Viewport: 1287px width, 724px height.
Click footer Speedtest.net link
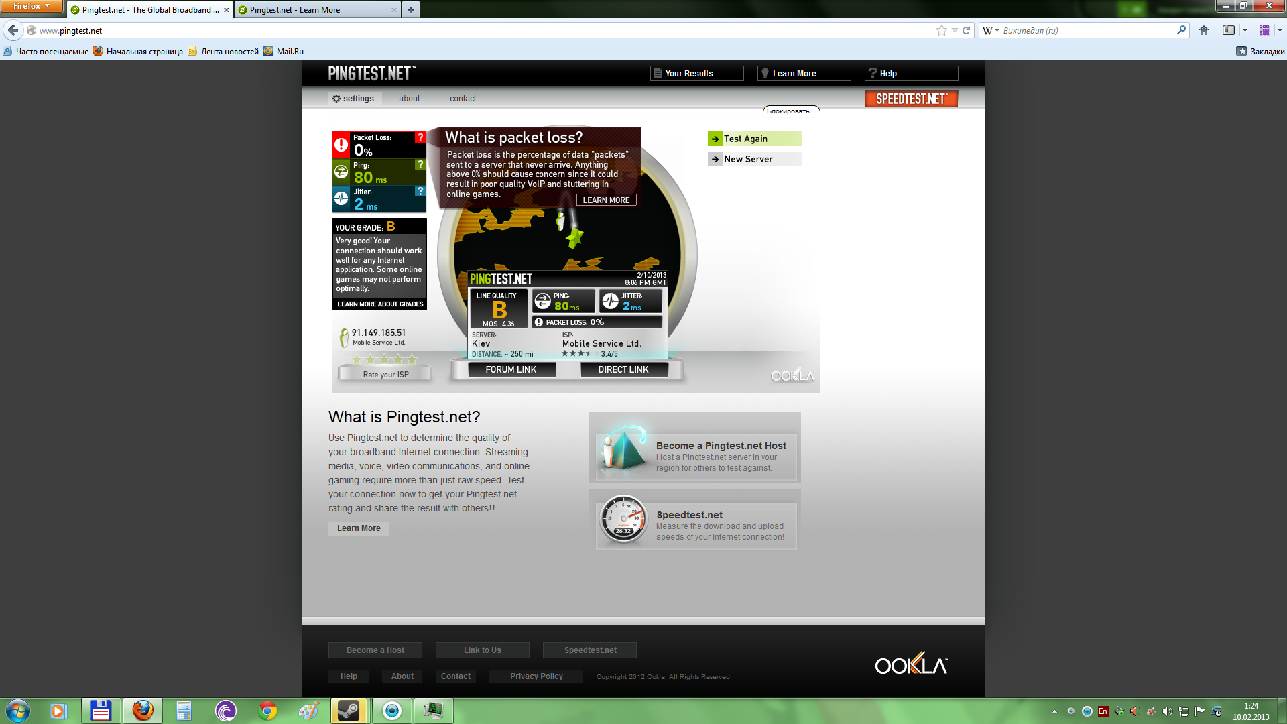pos(590,650)
